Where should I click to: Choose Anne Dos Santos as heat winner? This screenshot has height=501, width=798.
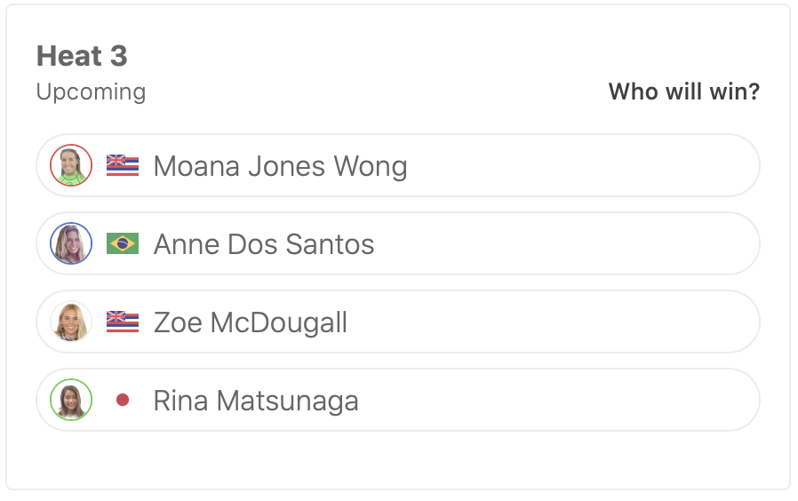[264, 244]
